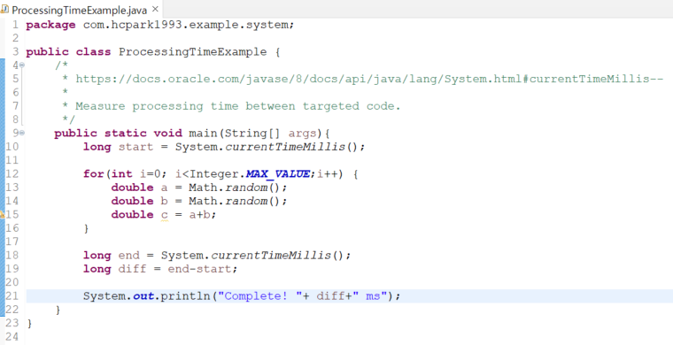Click currentTimeMillis call on line 10
The width and height of the screenshot is (673, 345).
[x=285, y=147]
